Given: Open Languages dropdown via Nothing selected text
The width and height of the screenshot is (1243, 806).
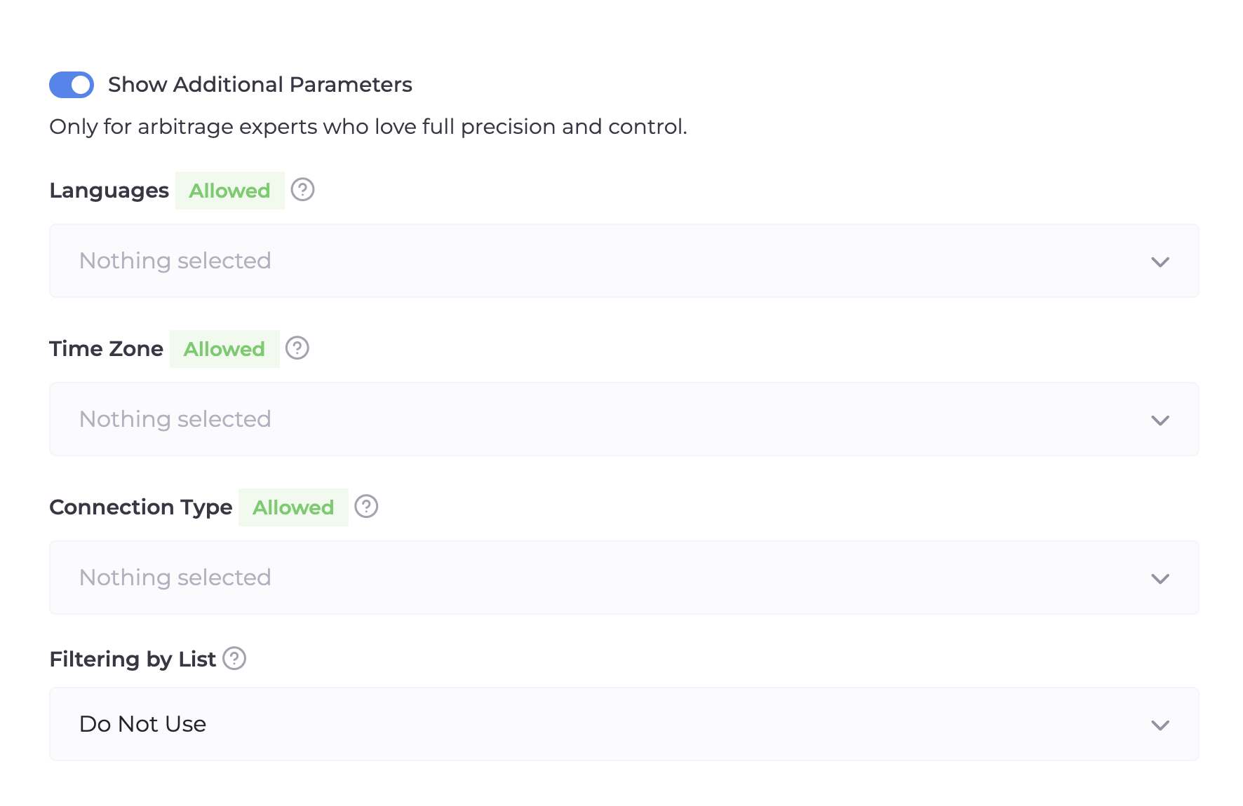Looking at the screenshot, I should click(175, 261).
